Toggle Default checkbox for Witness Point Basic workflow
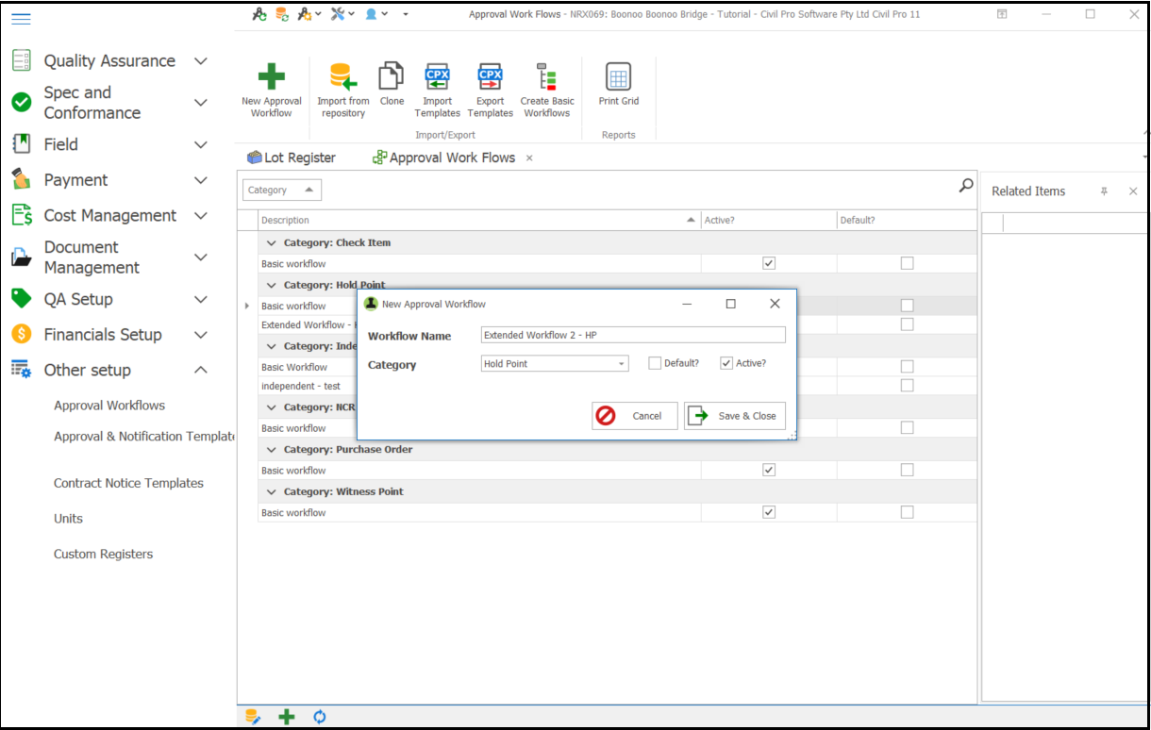Viewport: 1151px width, 730px height. tap(907, 512)
